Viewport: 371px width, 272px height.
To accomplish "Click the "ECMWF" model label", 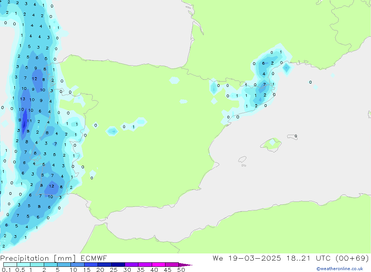I will click(94, 258).
